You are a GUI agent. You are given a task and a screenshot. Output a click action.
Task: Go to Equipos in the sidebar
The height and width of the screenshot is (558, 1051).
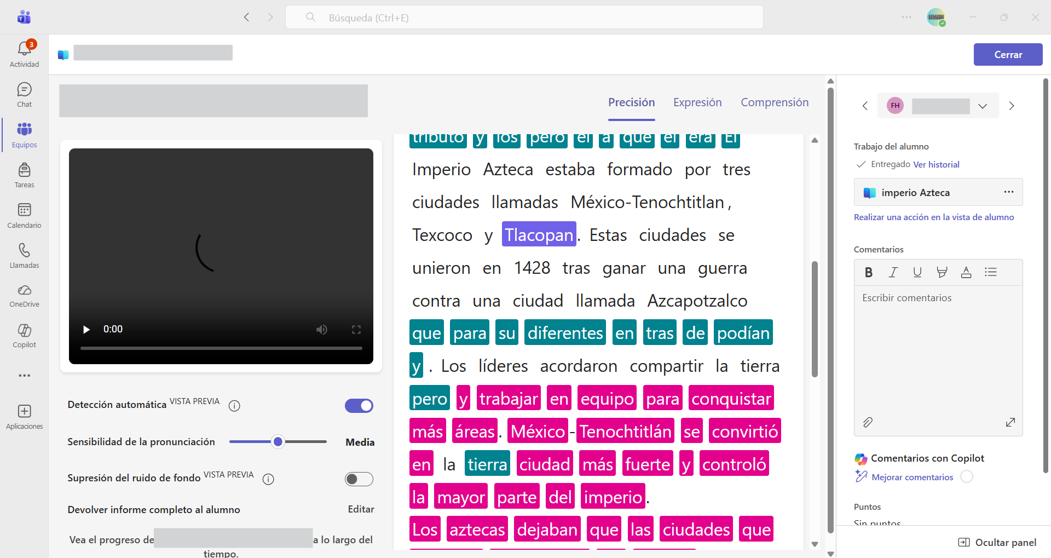click(x=24, y=135)
